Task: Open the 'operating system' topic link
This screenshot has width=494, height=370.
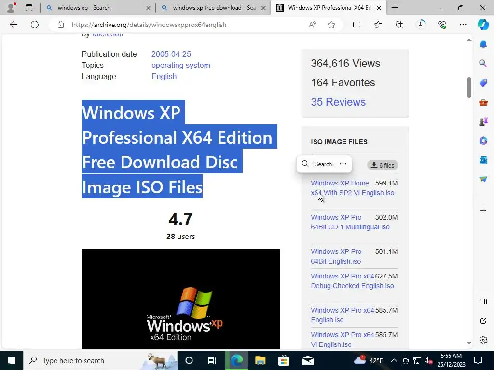Action: tap(181, 65)
